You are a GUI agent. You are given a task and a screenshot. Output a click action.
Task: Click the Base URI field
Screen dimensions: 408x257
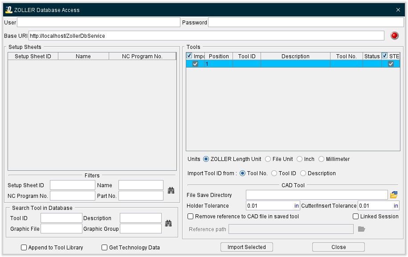pyautogui.click(x=206, y=36)
